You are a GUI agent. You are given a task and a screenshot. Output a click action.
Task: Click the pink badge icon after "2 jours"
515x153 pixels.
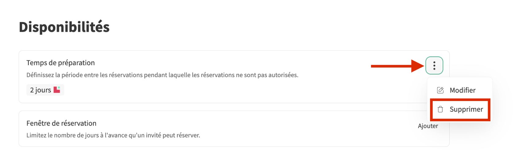[x=57, y=90]
